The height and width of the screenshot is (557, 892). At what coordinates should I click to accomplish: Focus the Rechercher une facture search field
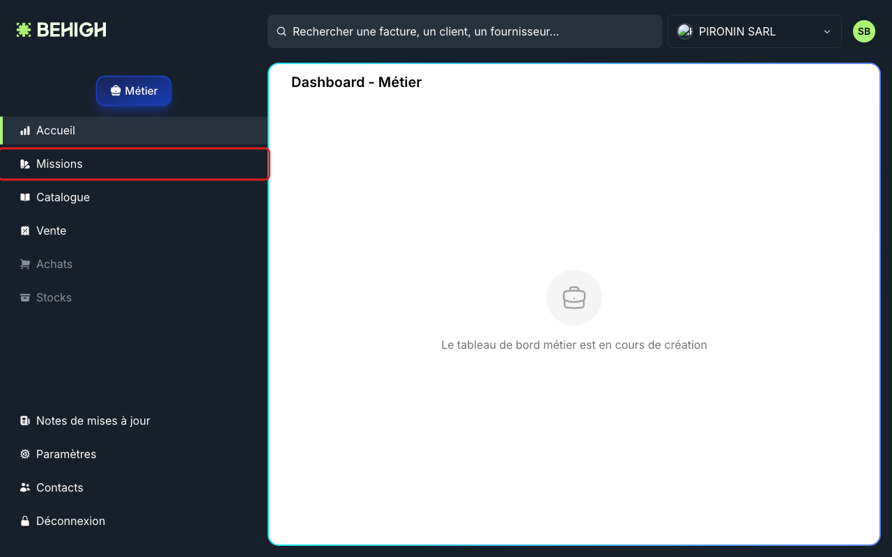pos(465,31)
